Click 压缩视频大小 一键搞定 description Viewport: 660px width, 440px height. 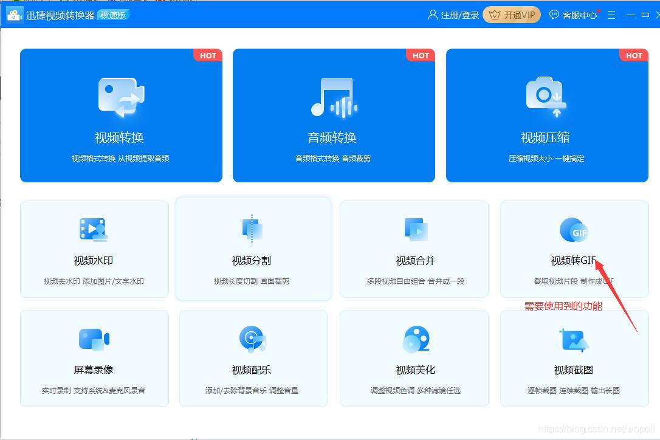(546, 159)
